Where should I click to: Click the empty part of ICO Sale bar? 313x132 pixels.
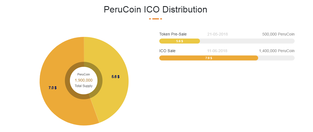pos(276,58)
